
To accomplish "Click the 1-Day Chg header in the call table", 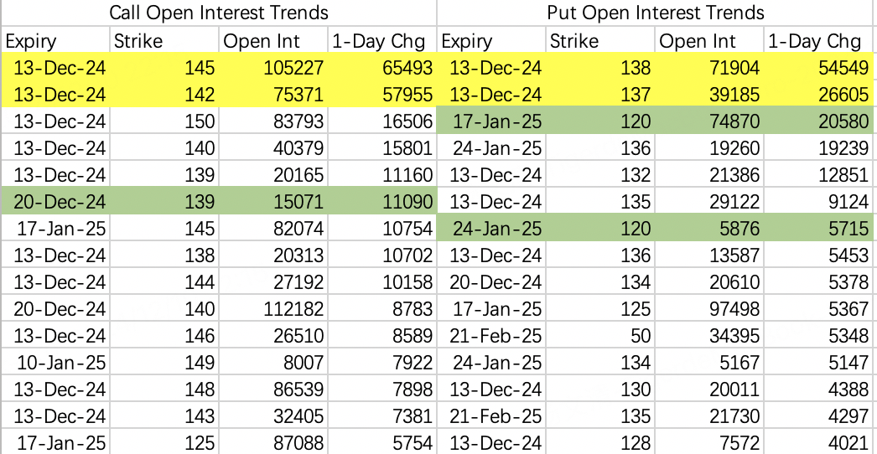I will [x=378, y=41].
